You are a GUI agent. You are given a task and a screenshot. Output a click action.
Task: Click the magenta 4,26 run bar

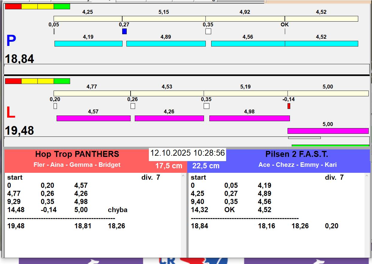169,118
